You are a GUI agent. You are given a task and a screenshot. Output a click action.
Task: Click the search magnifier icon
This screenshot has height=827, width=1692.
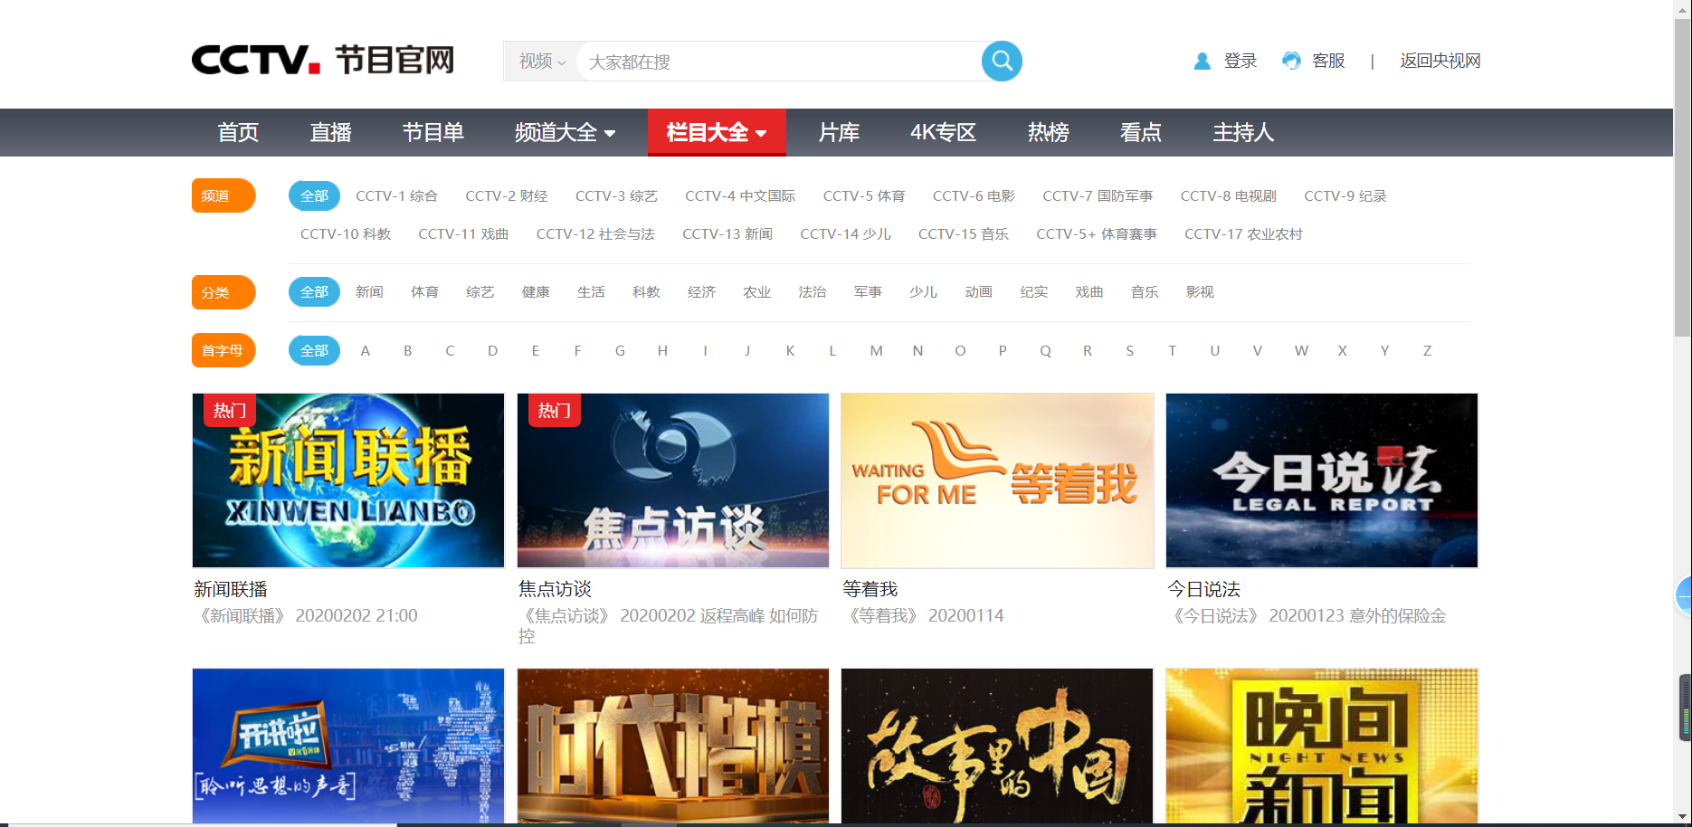[x=1002, y=61]
